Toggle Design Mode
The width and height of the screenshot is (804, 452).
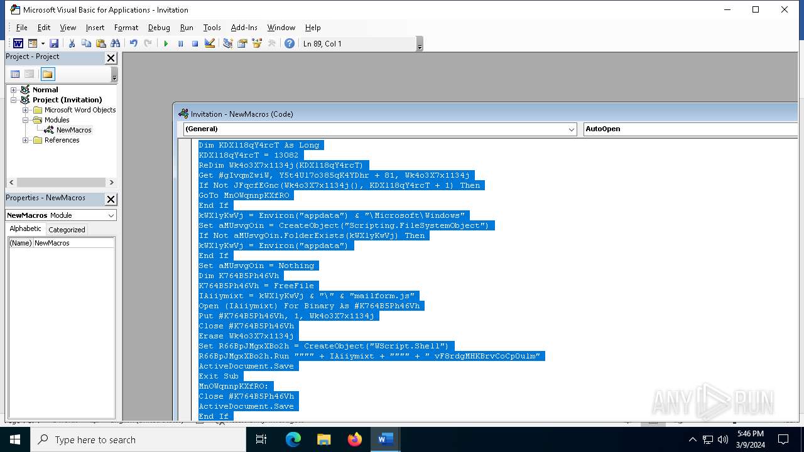(210, 43)
